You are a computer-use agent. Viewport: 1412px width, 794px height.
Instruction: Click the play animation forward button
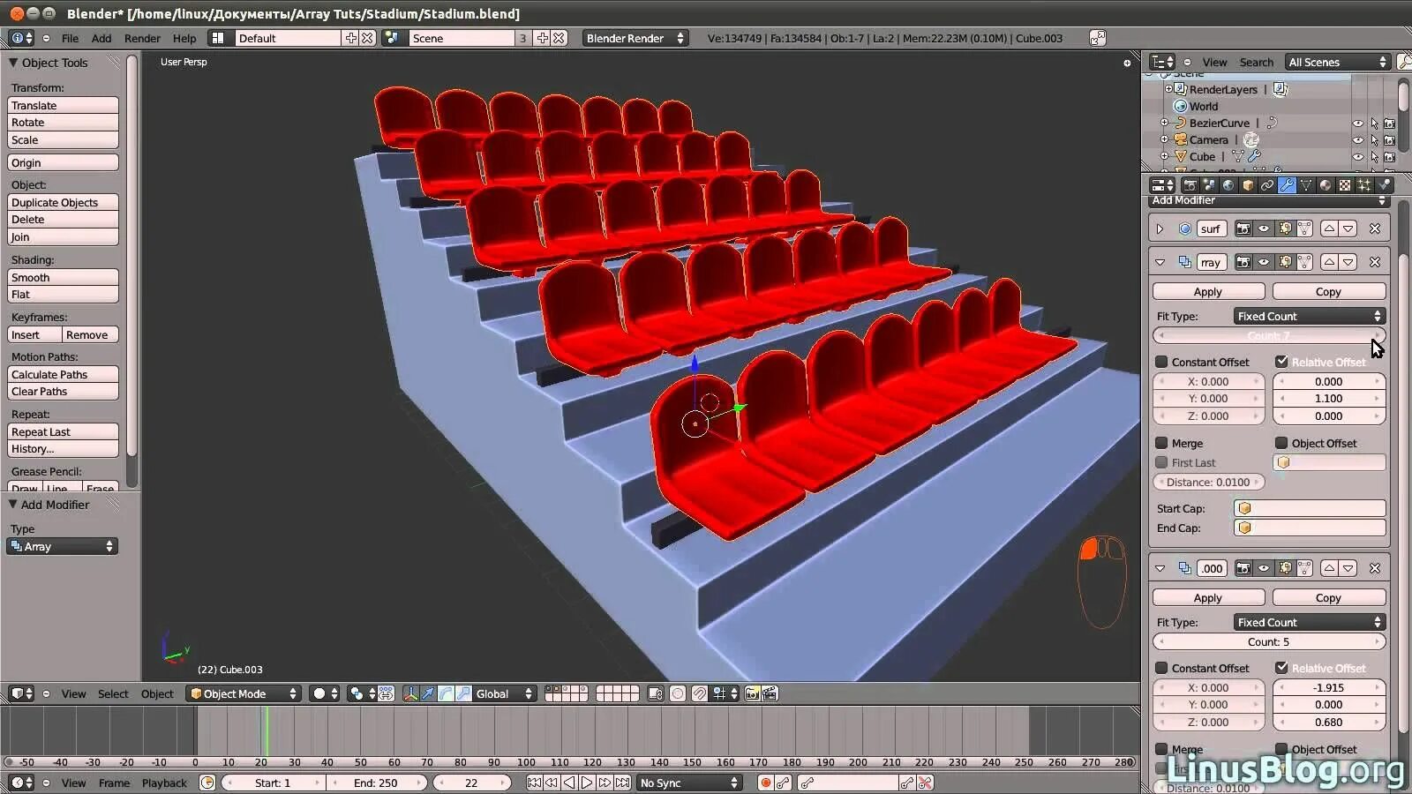pos(587,783)
